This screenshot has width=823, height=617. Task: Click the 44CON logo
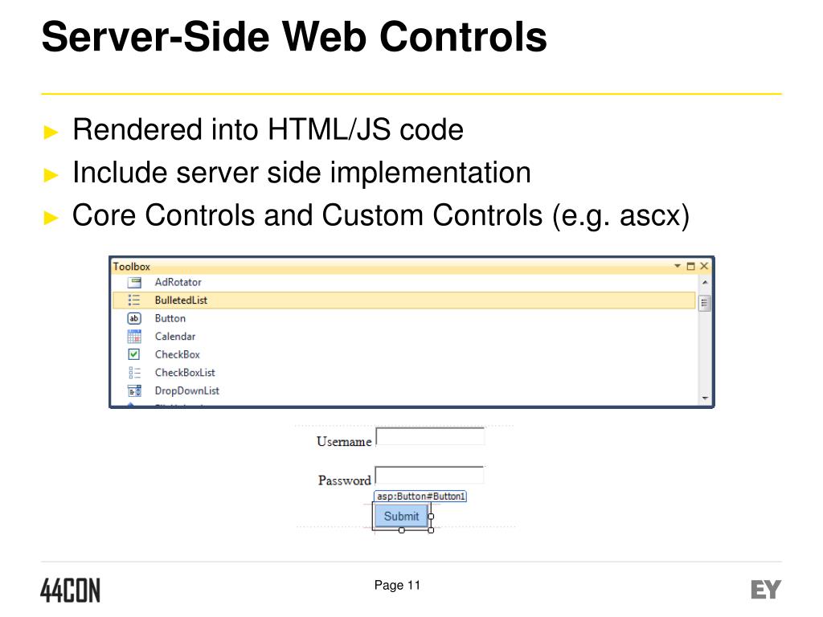coord(71,590)
